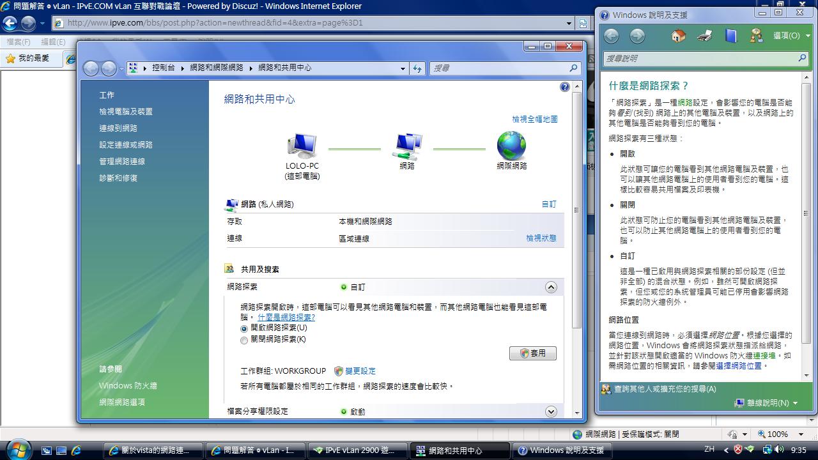Go back in Internet Explorer
This screenshot has height=460, width=818.
(10, 23)
